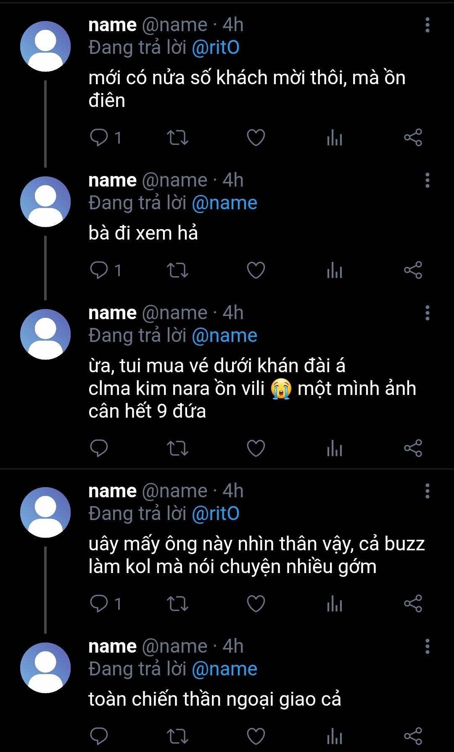The image size is (454, 752).
Task: Open profile avatar of first tweet
Action: click(x=45, y=46)
